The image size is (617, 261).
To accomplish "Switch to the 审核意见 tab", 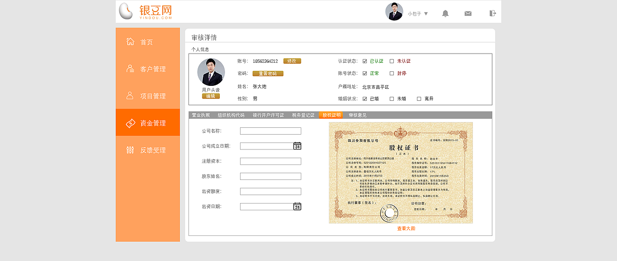I will coord(358,115).
